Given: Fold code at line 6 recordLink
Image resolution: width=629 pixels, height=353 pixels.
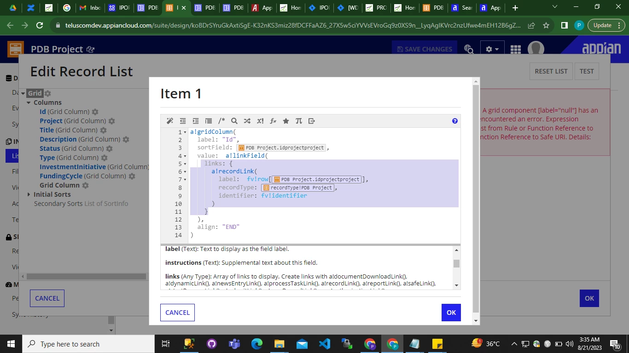Looking at the screenshot, I should click(185, 172).
